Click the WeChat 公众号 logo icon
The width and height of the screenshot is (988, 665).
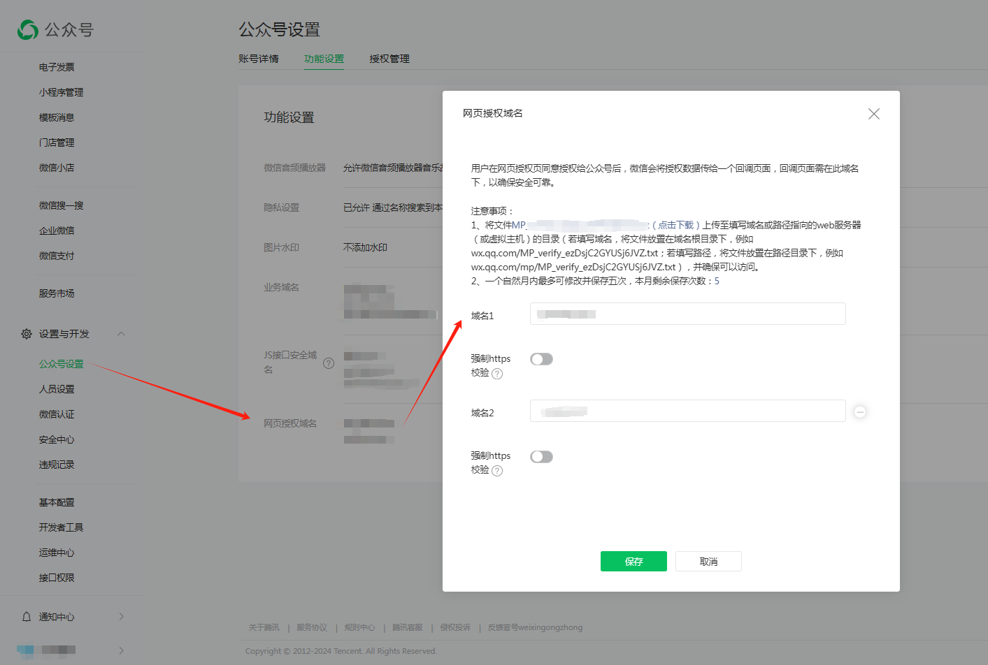28,29
